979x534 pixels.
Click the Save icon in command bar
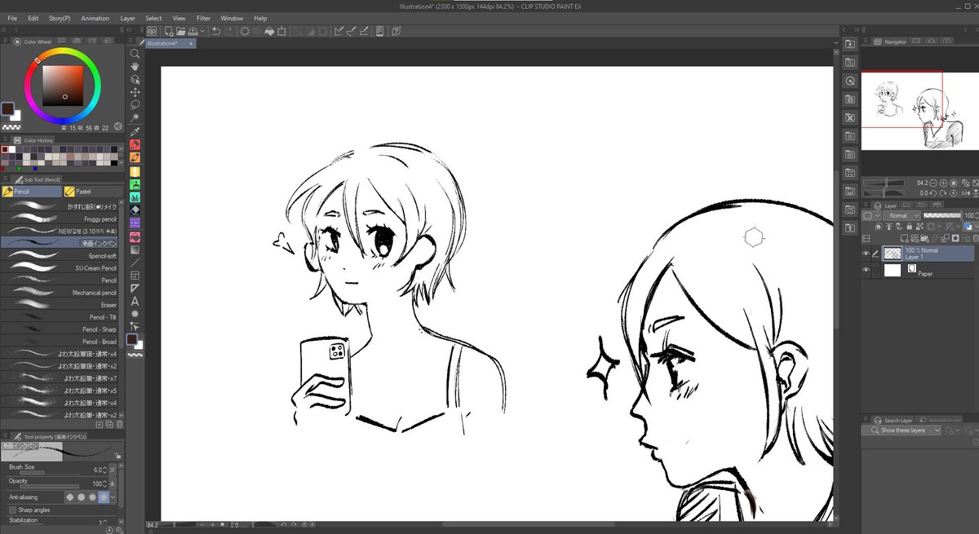coord(193,31)
